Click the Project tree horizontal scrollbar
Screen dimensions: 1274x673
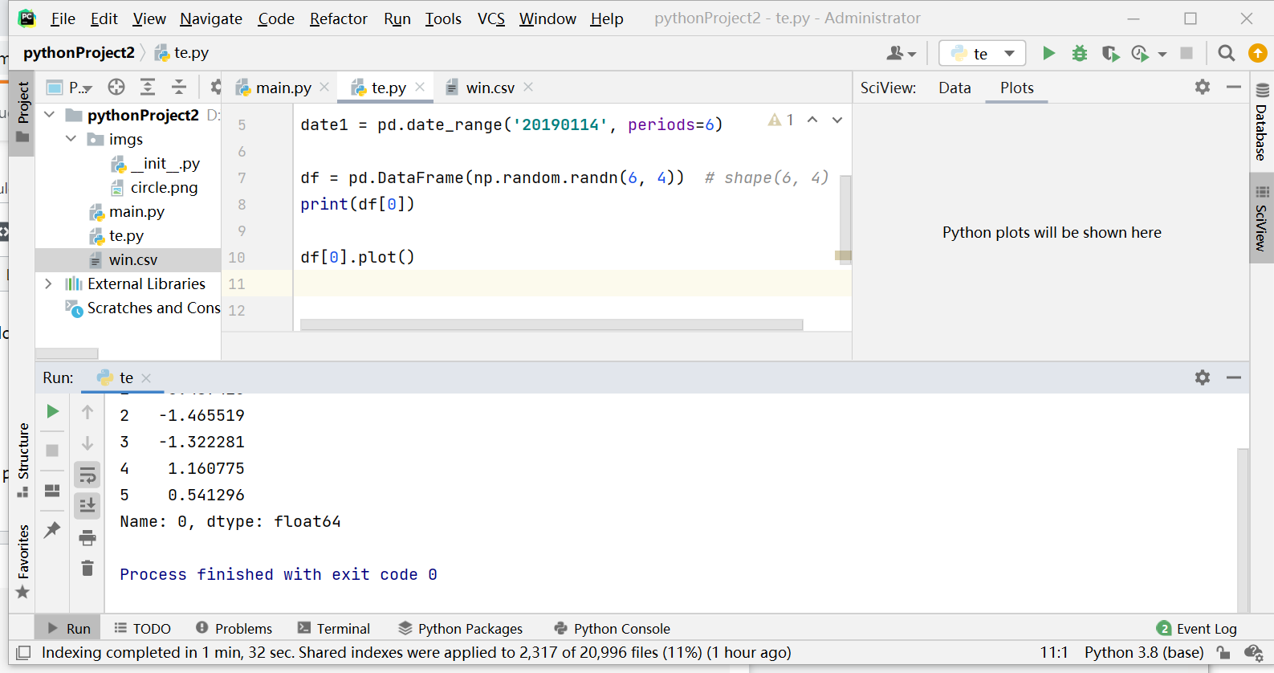pos(67,353)
